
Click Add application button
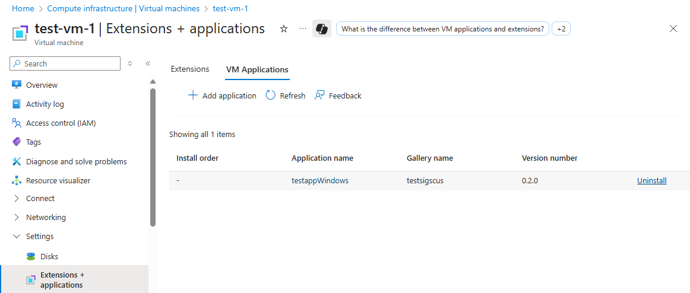[x=223, y=95]
